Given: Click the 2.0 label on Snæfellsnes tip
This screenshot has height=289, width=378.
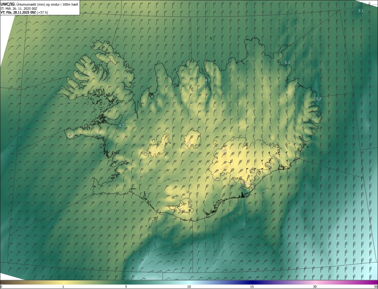Looking at the screenshot, I should (70, 135).
